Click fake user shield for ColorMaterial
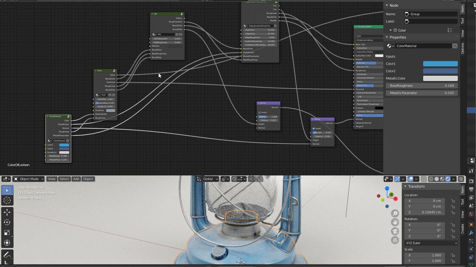This screenshot has height=267, width=476. point(454,46)
